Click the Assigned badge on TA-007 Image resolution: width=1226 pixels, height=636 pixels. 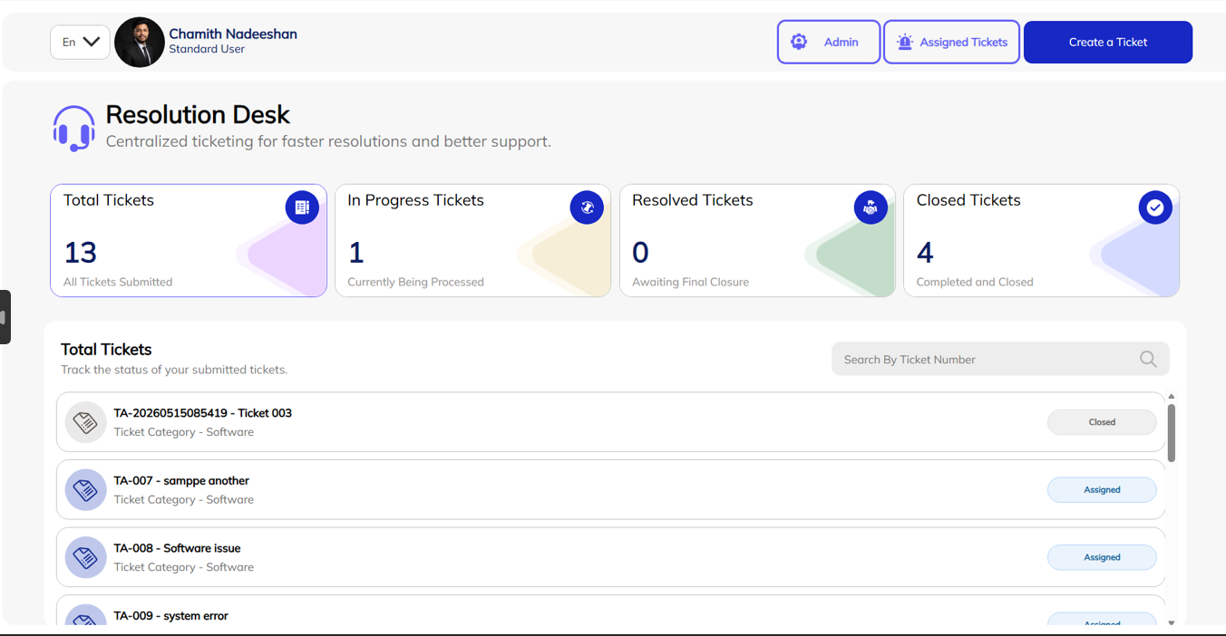(x=1102, y=489)
